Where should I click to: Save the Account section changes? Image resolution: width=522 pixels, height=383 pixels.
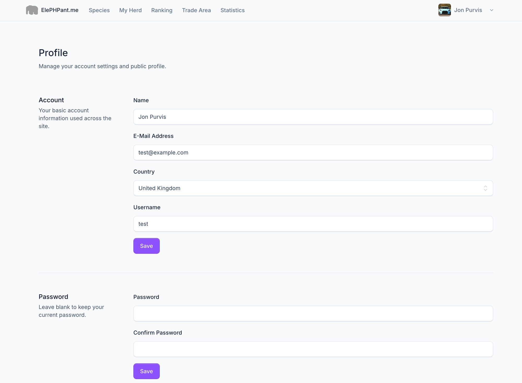click(146, 246)
